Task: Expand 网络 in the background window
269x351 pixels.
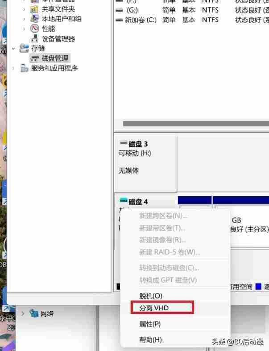Action: pyautogui.click(x=23, y=313)
